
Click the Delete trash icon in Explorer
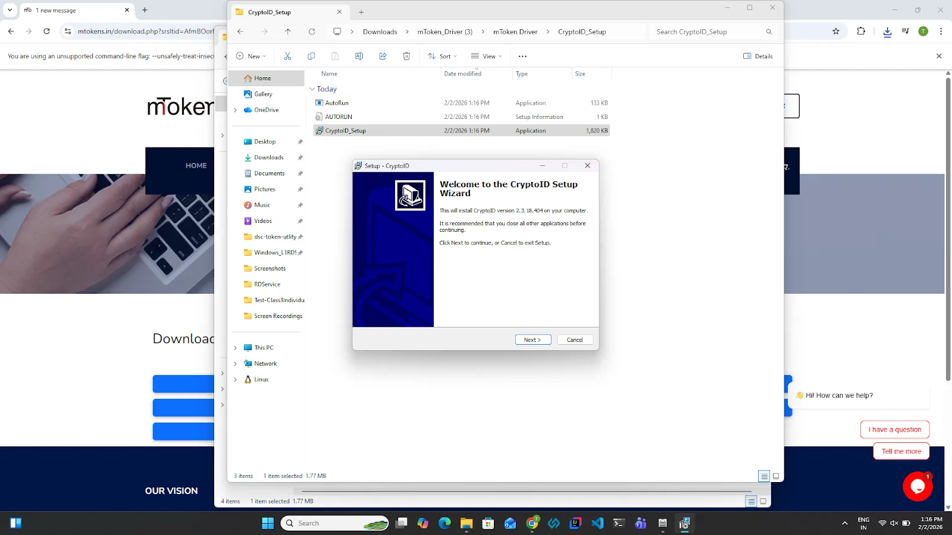click(x=406, y=56)
